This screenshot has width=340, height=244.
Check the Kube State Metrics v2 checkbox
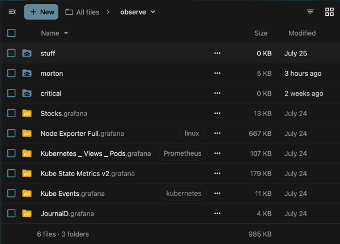[x=11, y=173]
